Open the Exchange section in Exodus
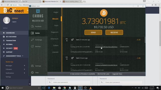This screenshot has height=90, width=161. click(36, 40)
